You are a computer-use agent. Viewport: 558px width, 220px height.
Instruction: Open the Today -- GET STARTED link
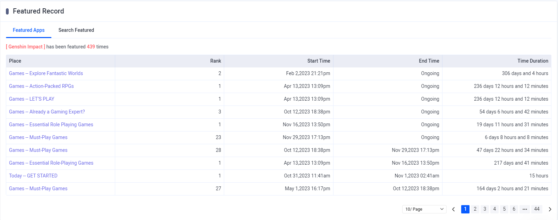click(33, 176)
